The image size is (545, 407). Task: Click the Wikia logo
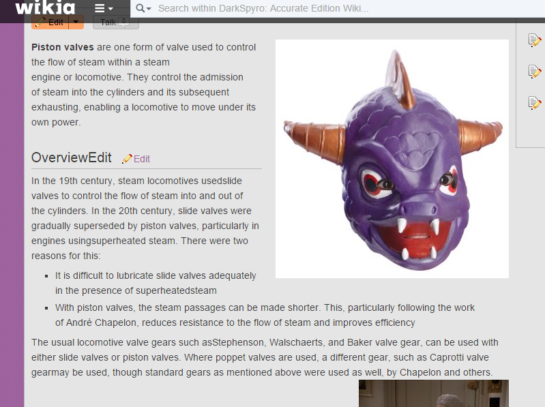(x=45, y=7)
